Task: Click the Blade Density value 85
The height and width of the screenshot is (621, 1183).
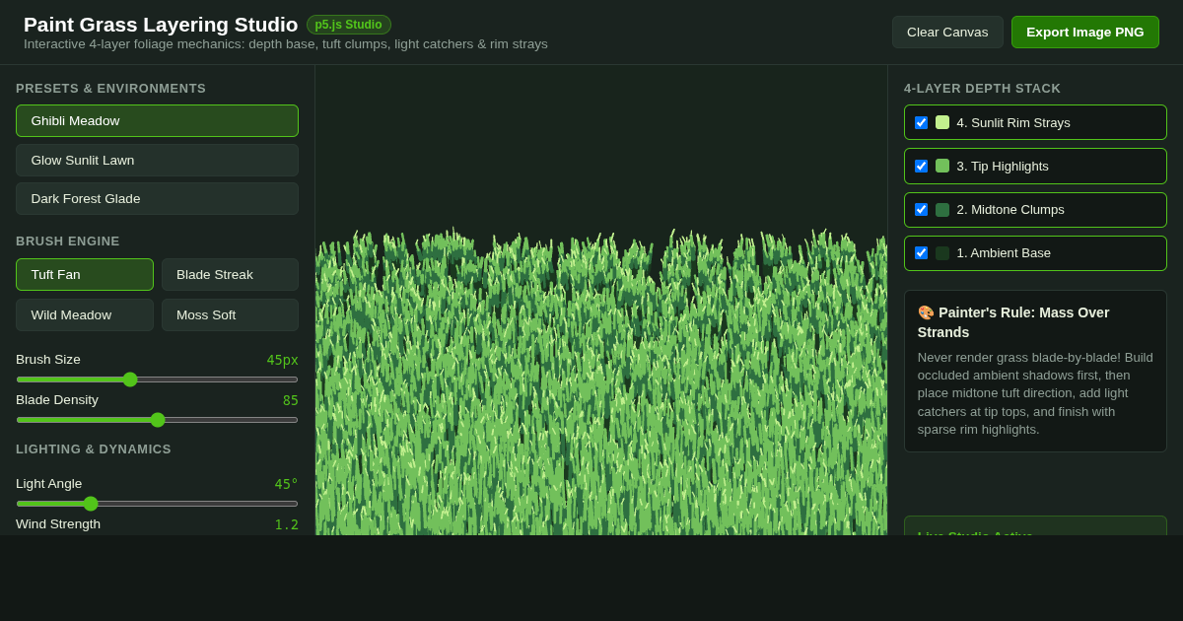Action: point(291,400)
